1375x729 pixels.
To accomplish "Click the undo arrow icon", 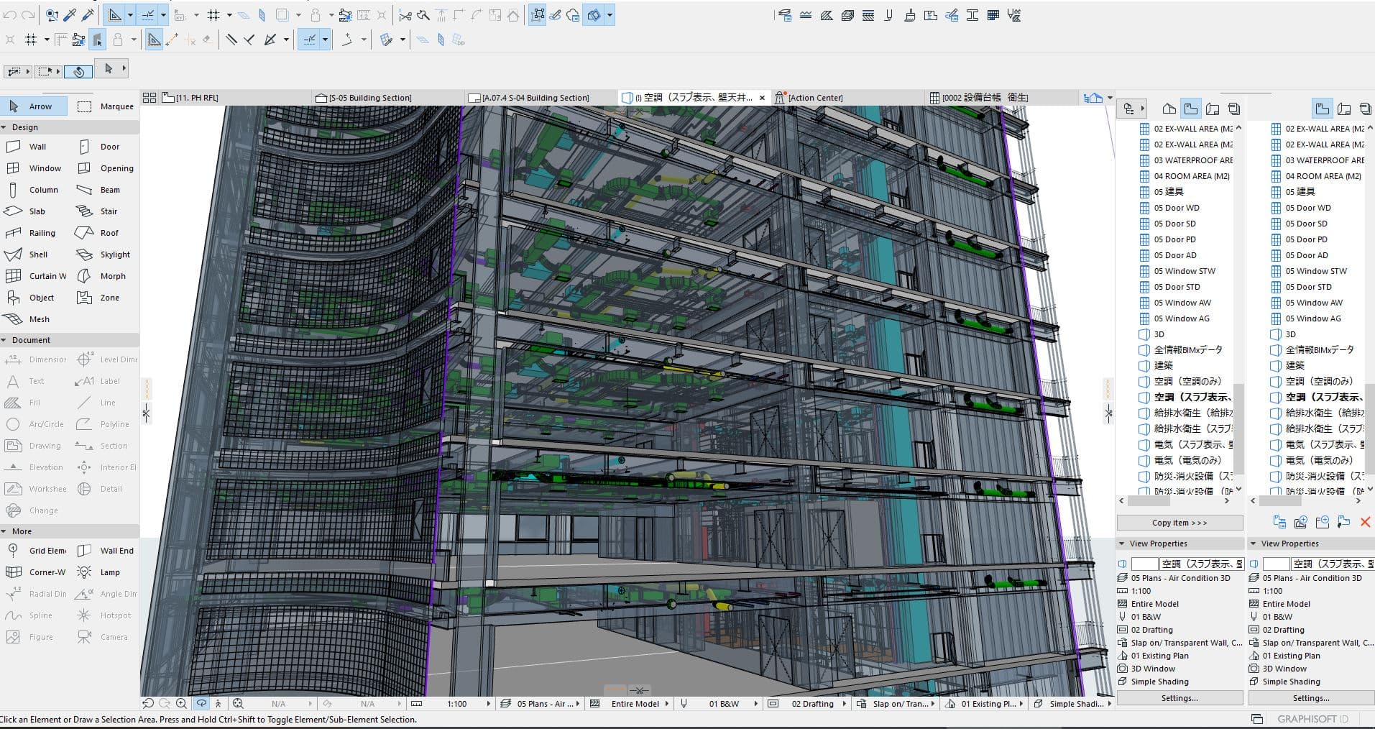I will tap(10, 15).
